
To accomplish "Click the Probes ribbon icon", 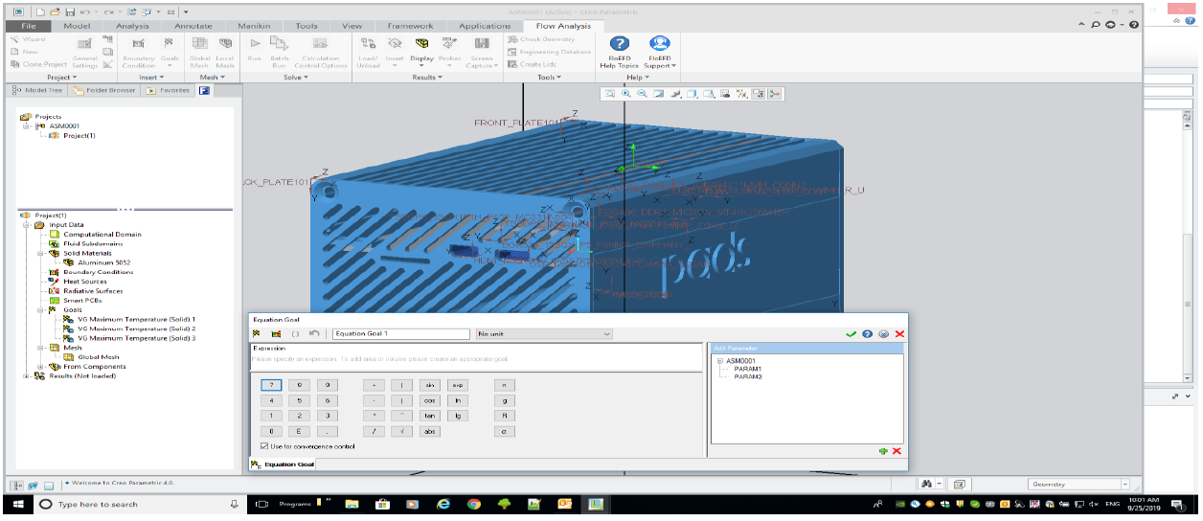I will pos(449,44).
